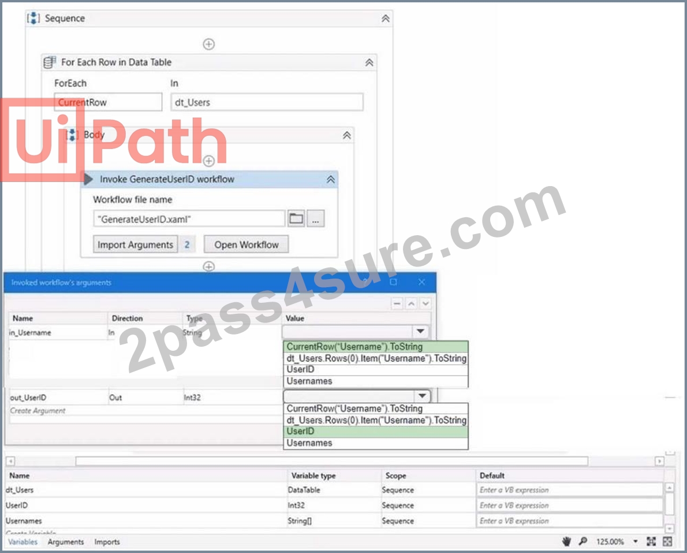Open the overview panel icon at bottom right

tap(667, 541)
